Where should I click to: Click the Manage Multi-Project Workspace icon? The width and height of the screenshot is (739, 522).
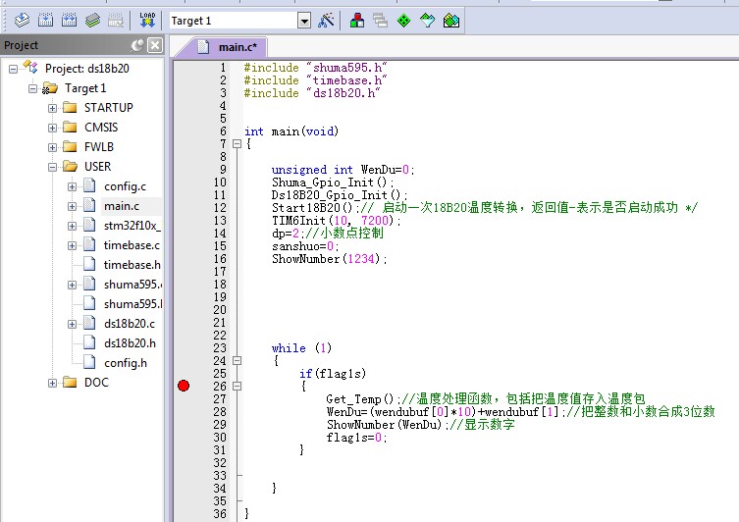(x=381, y=21)
